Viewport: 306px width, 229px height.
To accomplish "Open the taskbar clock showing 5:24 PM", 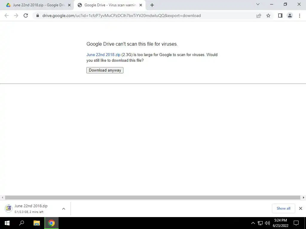I will point(281,223).
